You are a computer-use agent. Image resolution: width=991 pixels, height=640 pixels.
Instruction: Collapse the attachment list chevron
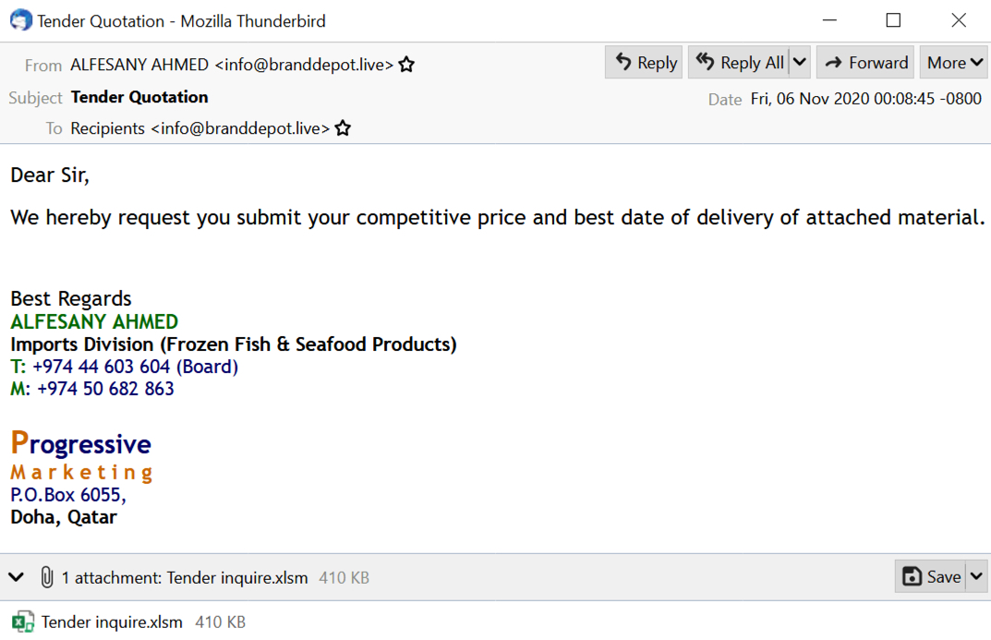coord(17,577)
